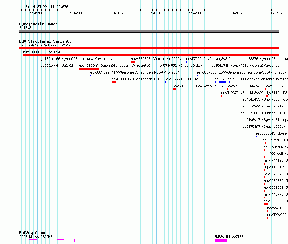This screenshot has height=244, width=288.
Task: Click nsv6074419 (Wu2021) label
Action: (x=183, y=79)
